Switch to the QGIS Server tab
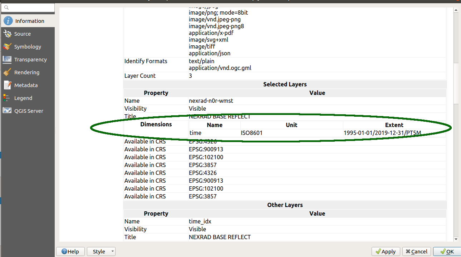The image size is (461, 257). [x=29, y=111]
